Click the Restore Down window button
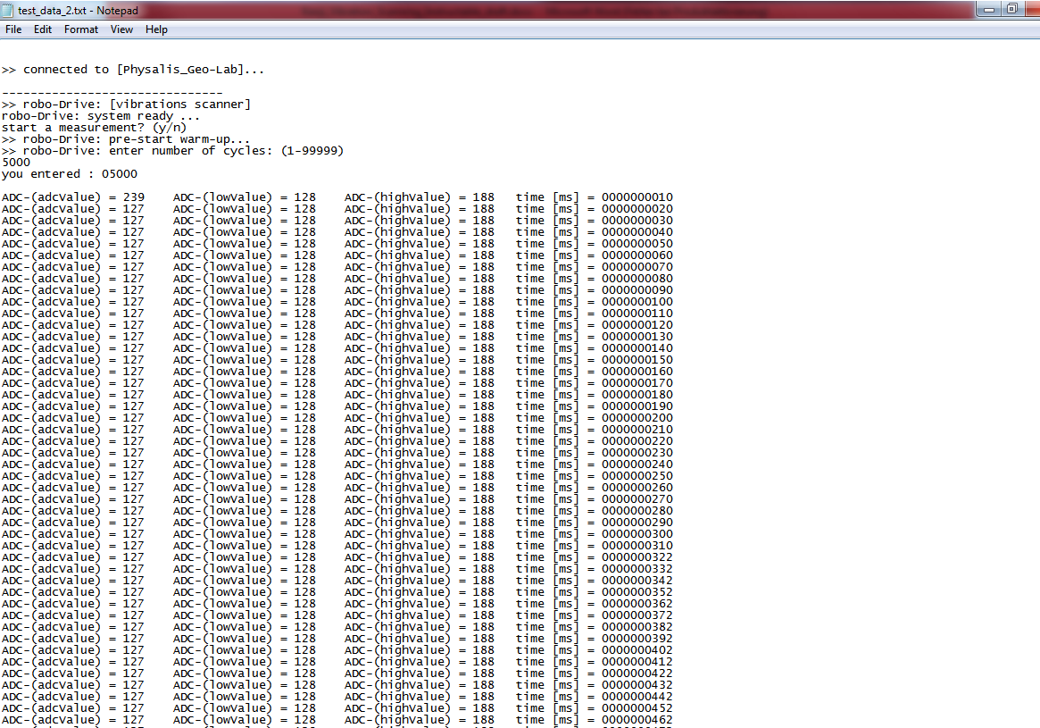 (x=1011, y=9)
